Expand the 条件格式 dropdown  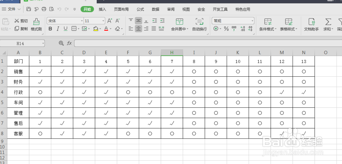point(275,29)
